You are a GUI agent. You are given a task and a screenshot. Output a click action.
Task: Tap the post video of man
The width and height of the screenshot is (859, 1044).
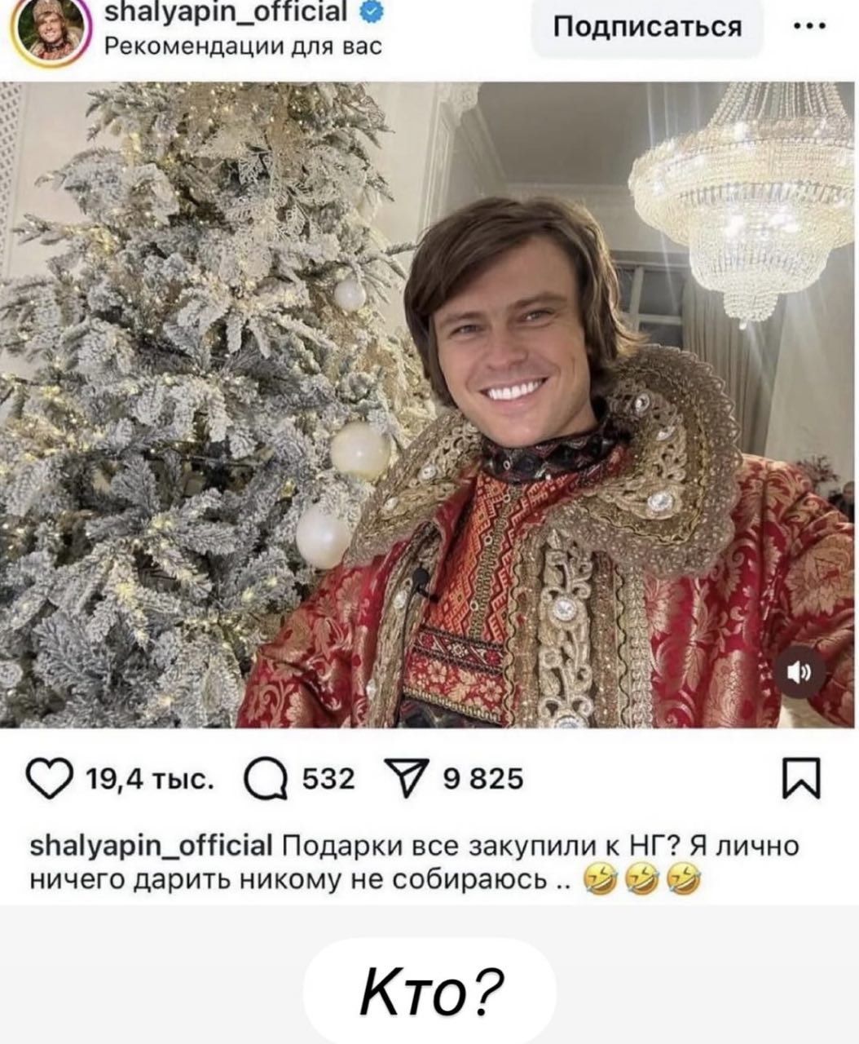[429, 405]
